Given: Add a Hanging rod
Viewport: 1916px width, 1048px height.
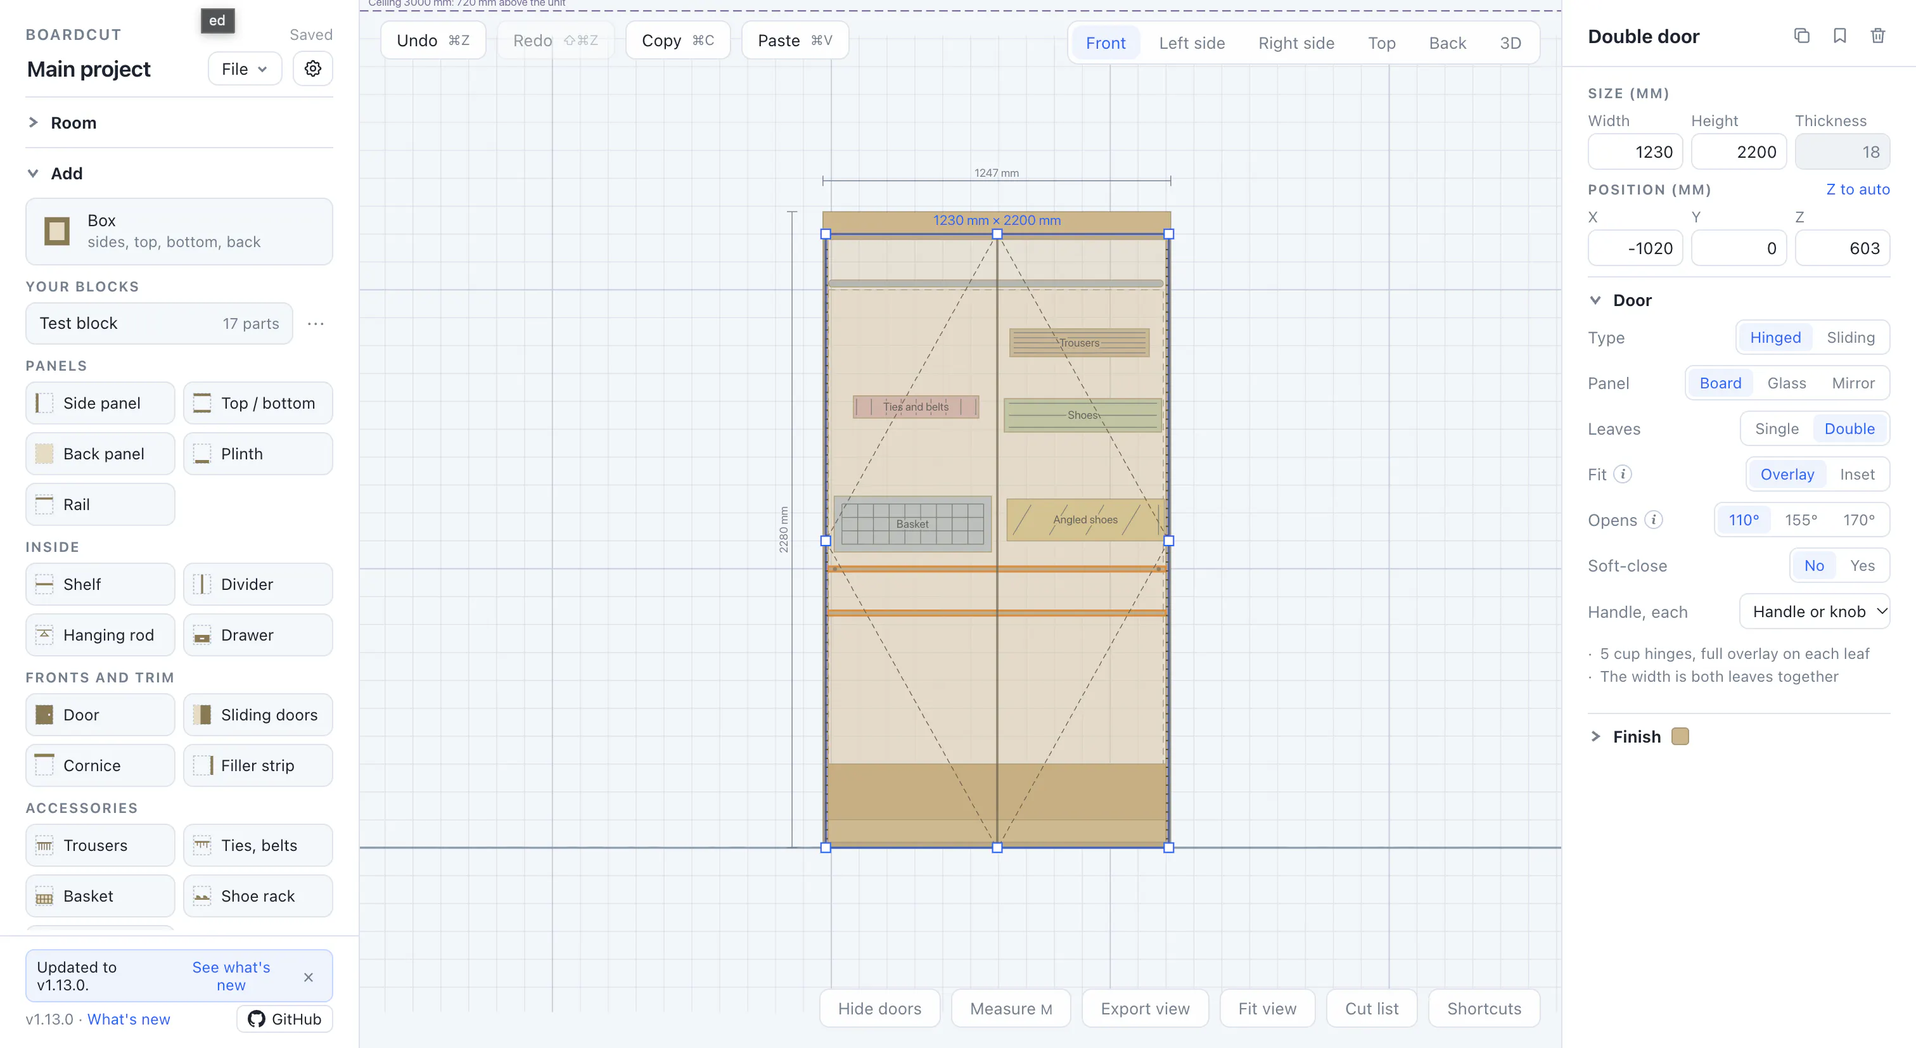Looking at the screenshot, I should (100, 635).
